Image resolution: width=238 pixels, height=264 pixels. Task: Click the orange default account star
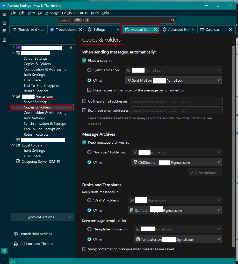(x=71, y=48)
